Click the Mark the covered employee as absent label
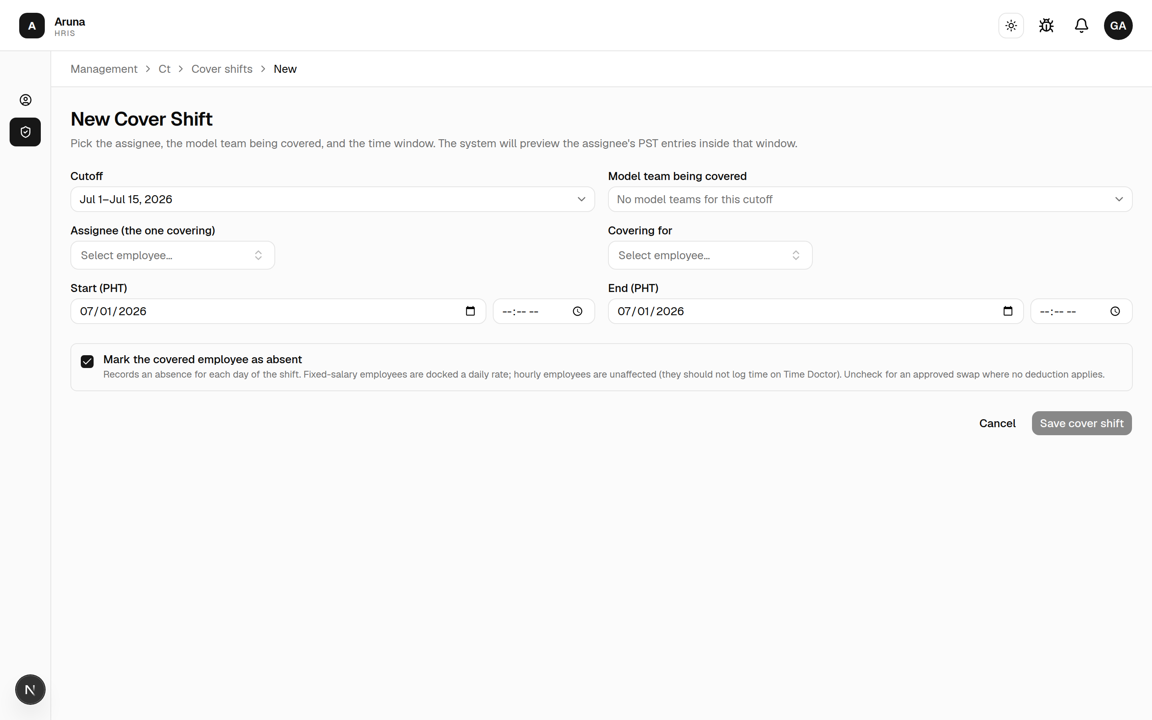 point(202,360)
